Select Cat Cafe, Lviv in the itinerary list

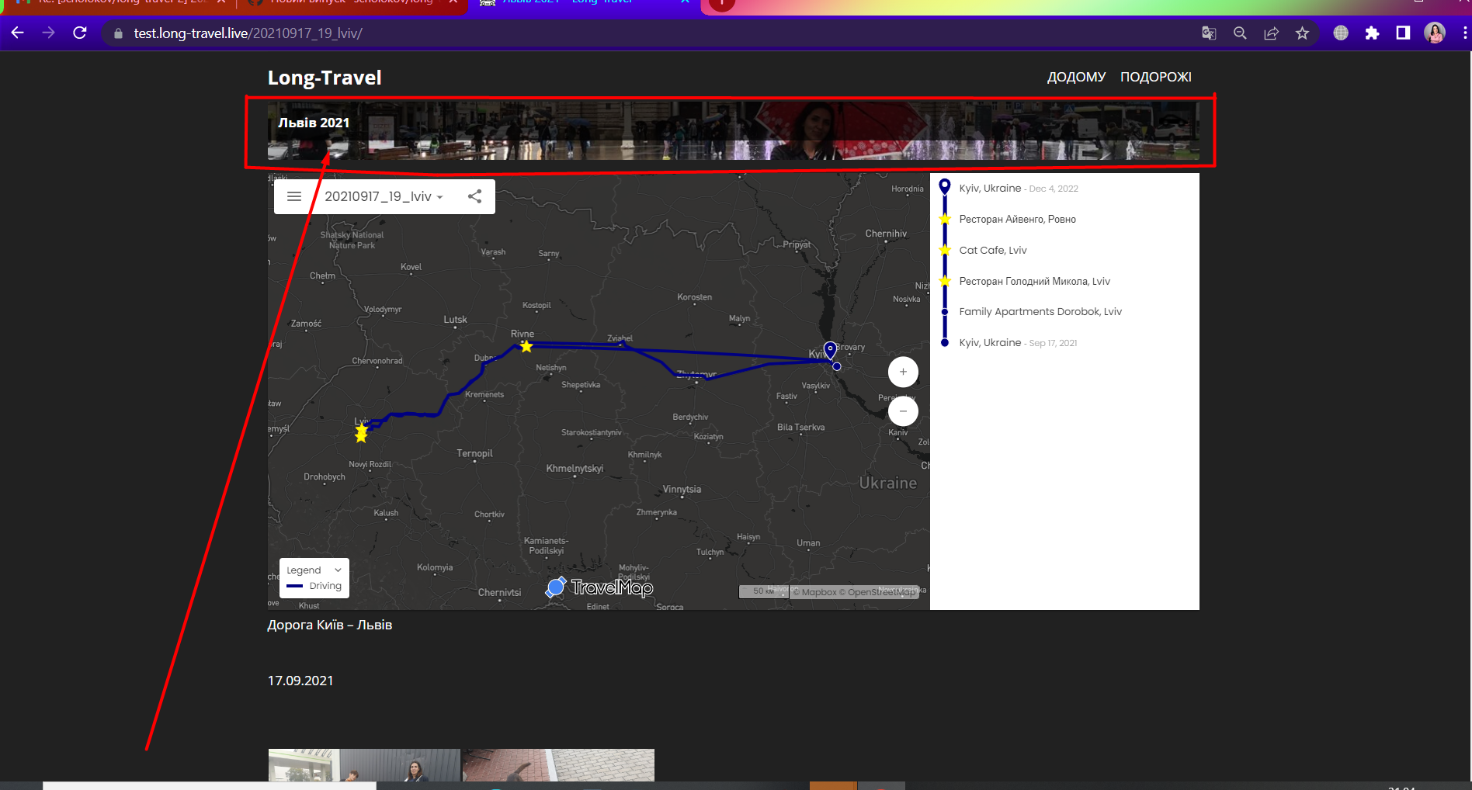pyautogui.click(x=993, y=250)
